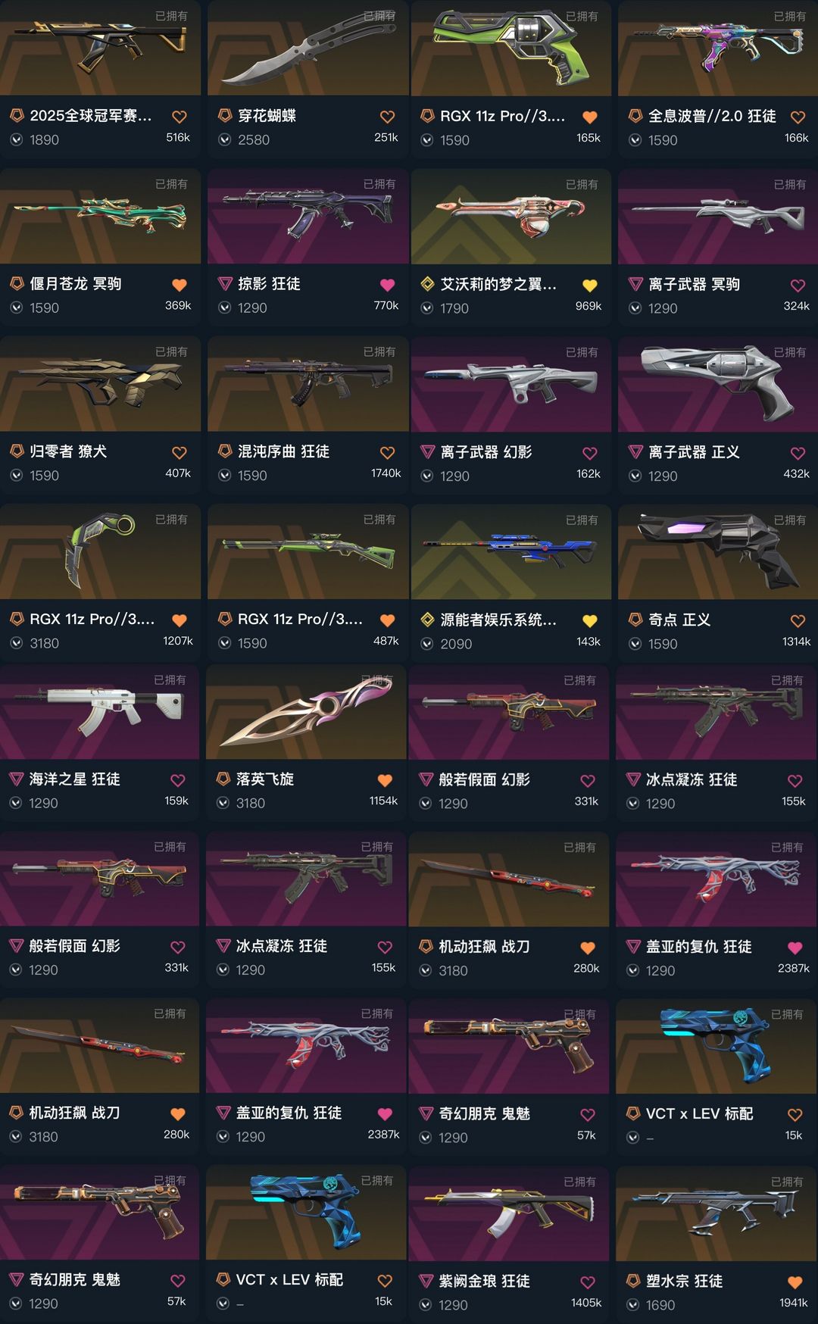Open the 离子武器 幻影 skin name
The height and width of the screenshot is (1324, 818).
tap(486, 452)
